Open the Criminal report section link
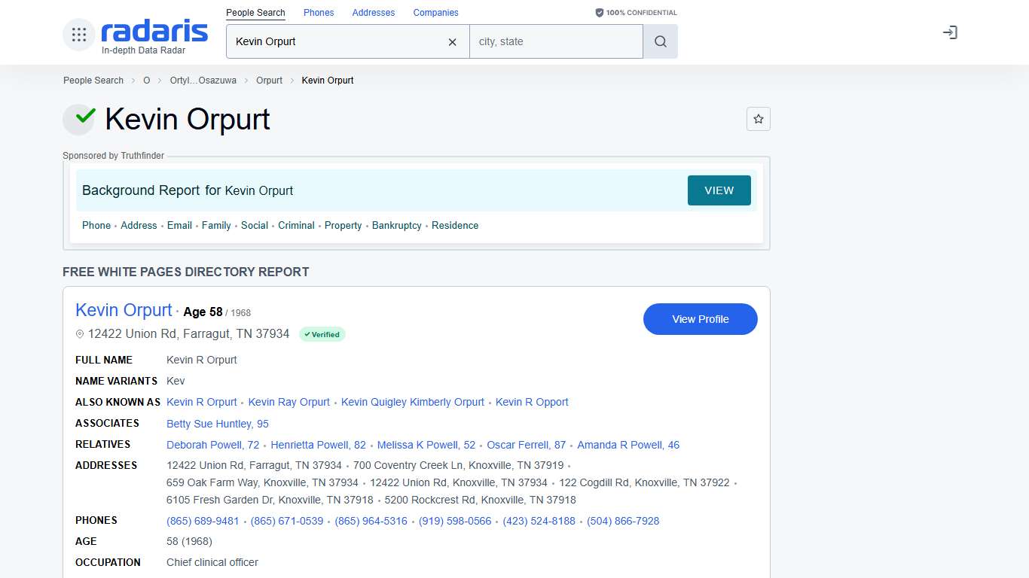The image size is (1029, 578). tap(296, 225)
